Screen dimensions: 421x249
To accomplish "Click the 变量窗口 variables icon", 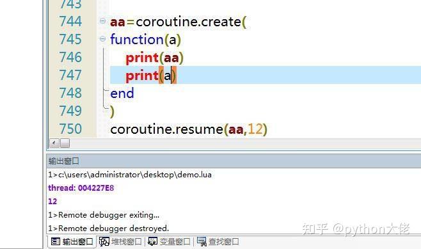I will (153, 241).
